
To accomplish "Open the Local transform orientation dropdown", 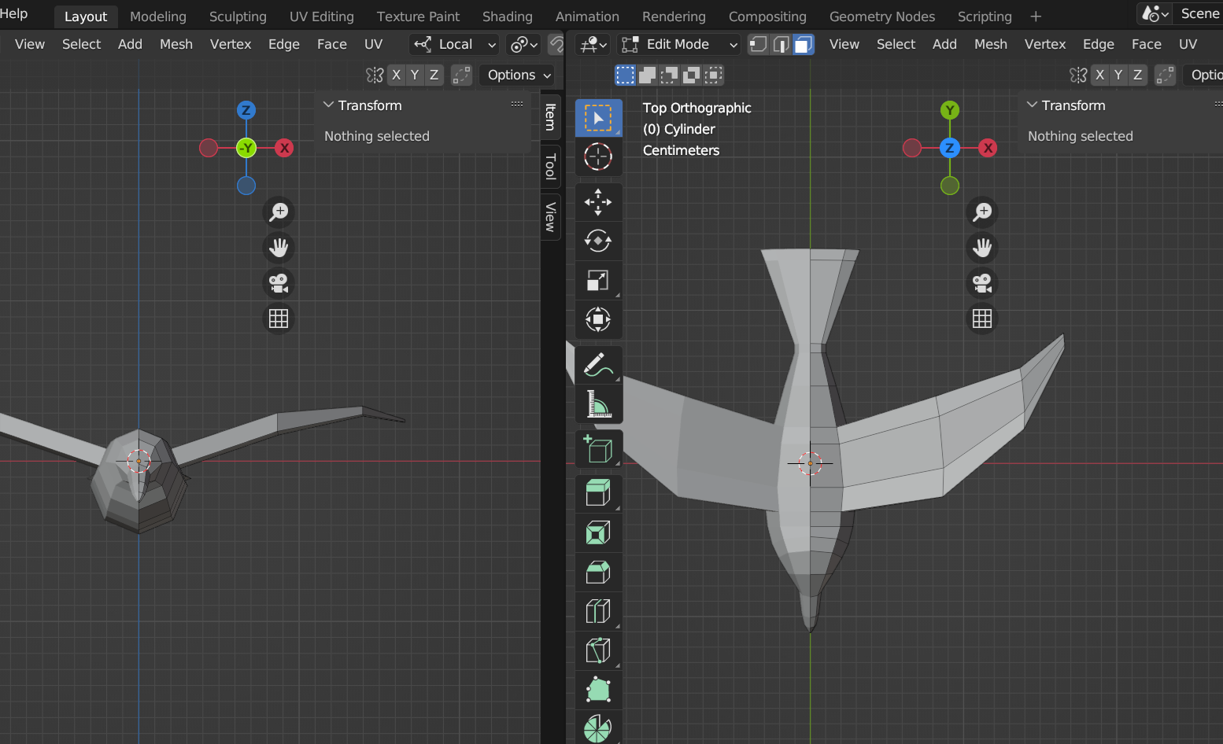I will pyautogui.click(x=454, y=44).
